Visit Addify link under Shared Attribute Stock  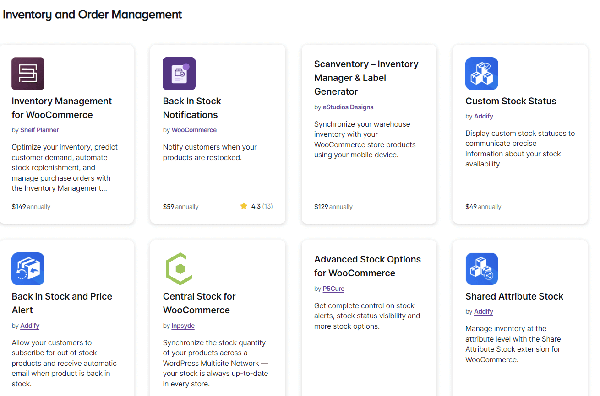point(484,311)
